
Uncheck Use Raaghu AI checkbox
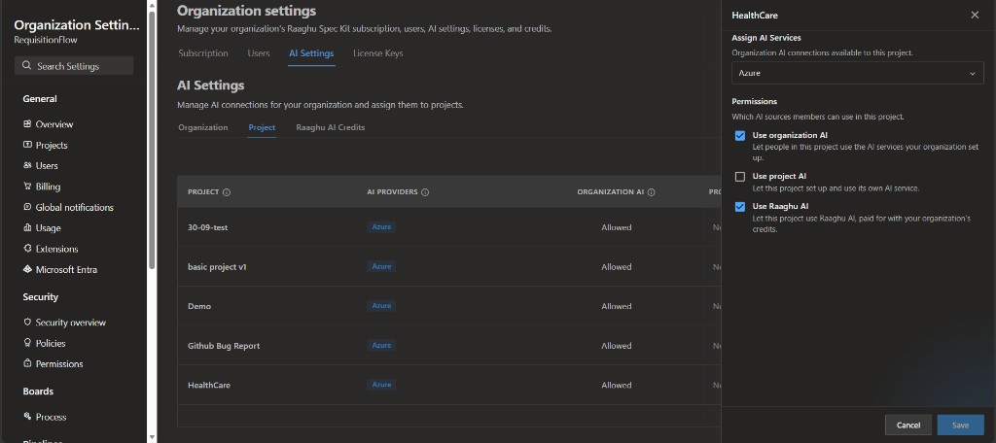coord(740,207)
